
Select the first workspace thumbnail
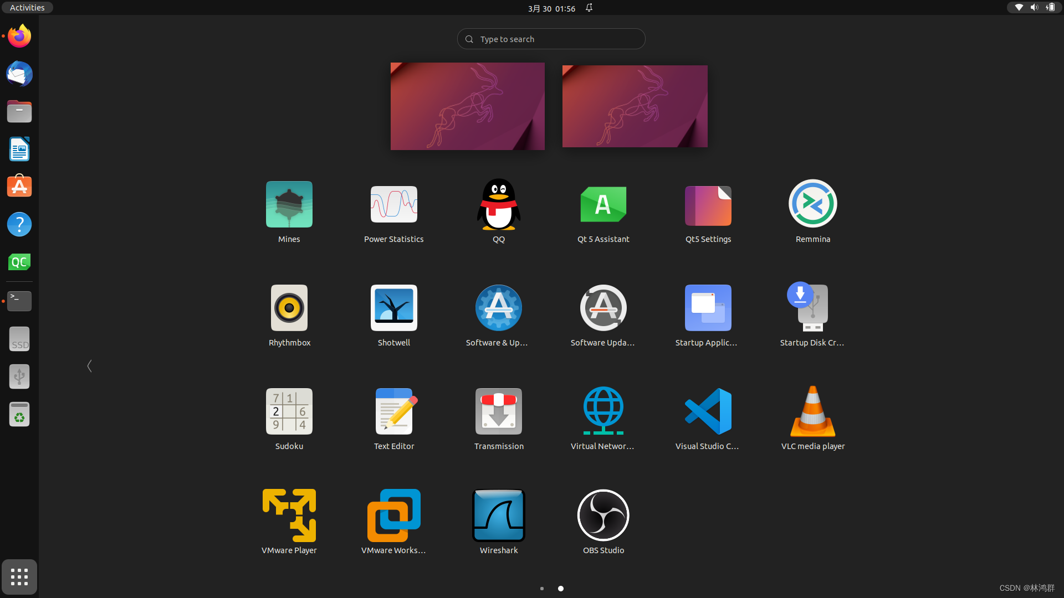point(467,106)
